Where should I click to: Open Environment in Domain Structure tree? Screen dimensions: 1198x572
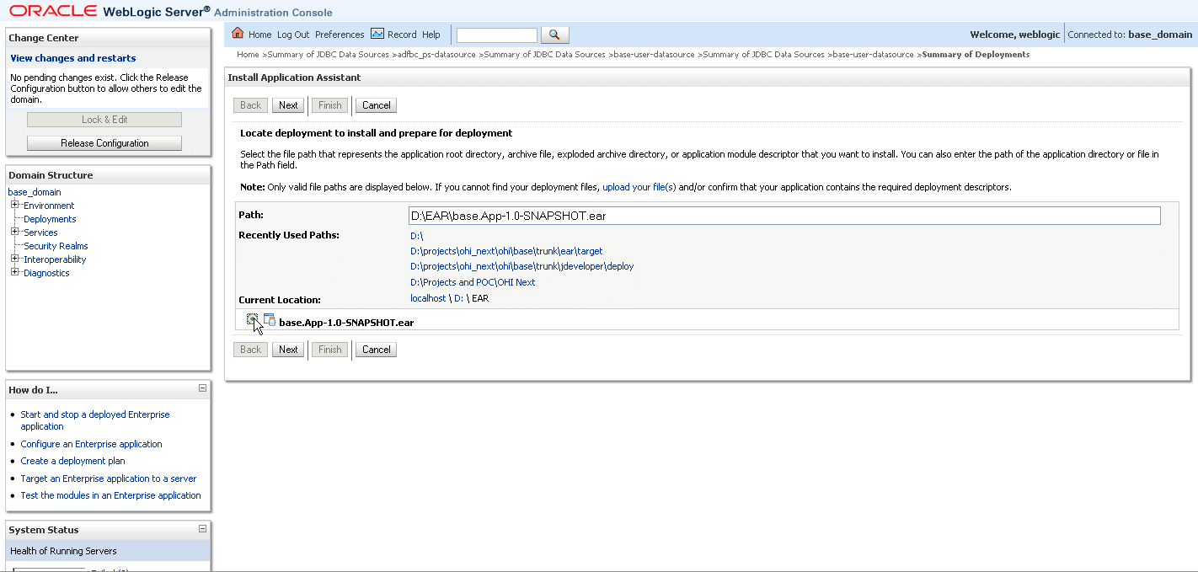point(49,206)
